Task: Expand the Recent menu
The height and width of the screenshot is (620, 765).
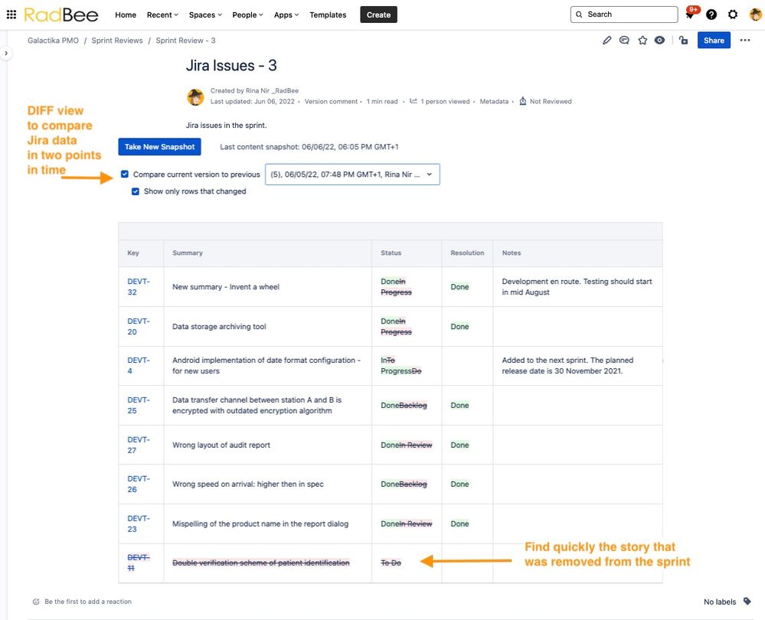Action: coord(162,15)
